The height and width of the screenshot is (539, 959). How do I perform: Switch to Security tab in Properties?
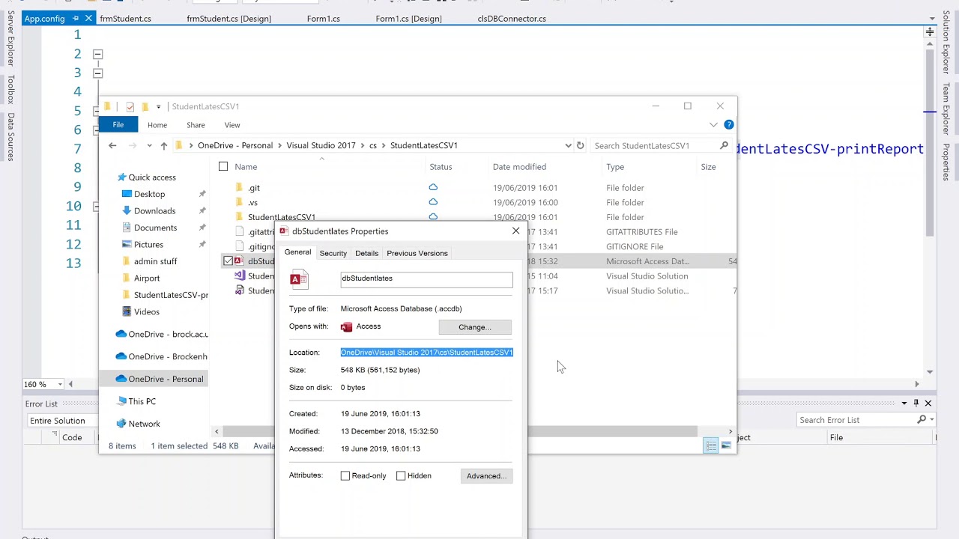pyautogui.click(x=333, y=253)
